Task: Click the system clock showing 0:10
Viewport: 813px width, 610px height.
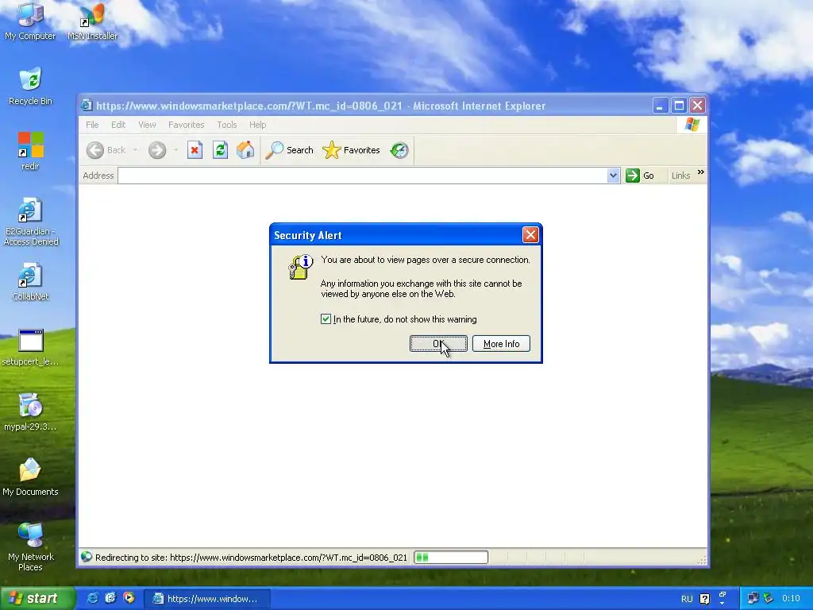Action: 791,598
